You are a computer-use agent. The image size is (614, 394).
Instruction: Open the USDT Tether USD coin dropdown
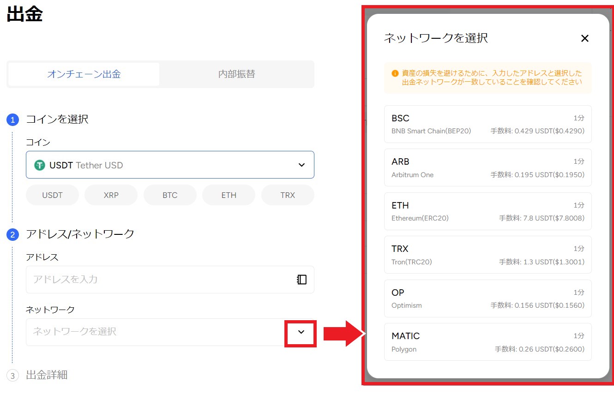click(x=170, y=165)
